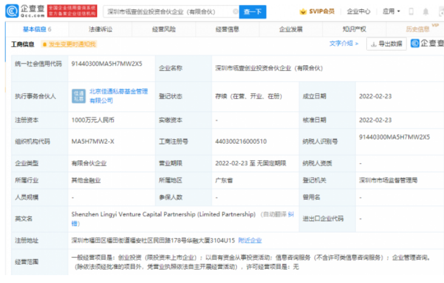The height and width of the screenshot is (283, 444).
Task: Click the 所属行业 underlined label
Action: (27, 180)
